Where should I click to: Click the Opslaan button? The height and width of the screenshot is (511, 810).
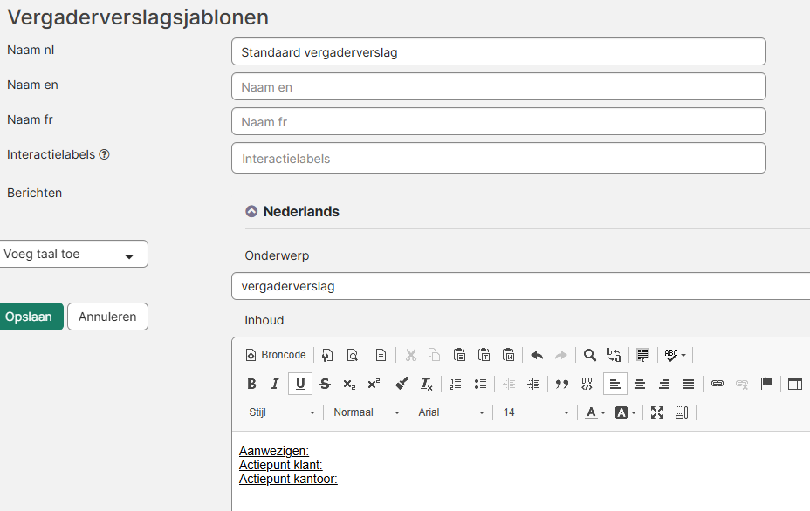(30, 317)
